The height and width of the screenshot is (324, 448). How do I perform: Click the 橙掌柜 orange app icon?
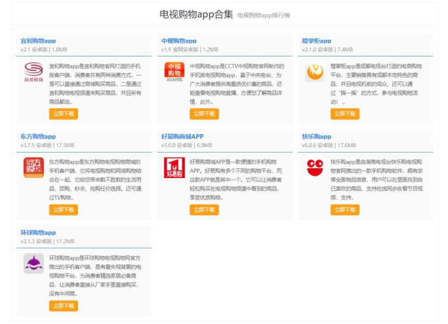[315, 72]
